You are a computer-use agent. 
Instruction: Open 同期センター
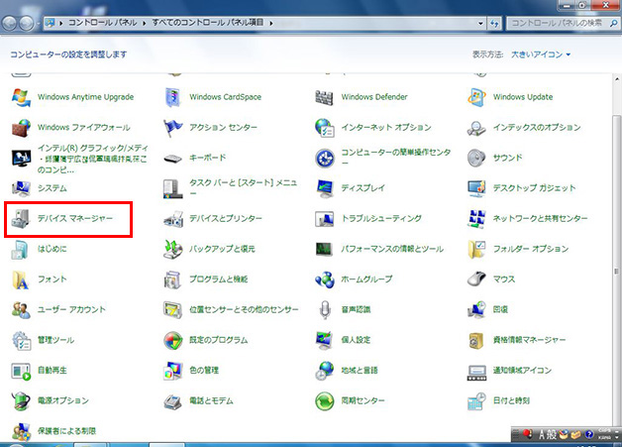click(351, 401)
